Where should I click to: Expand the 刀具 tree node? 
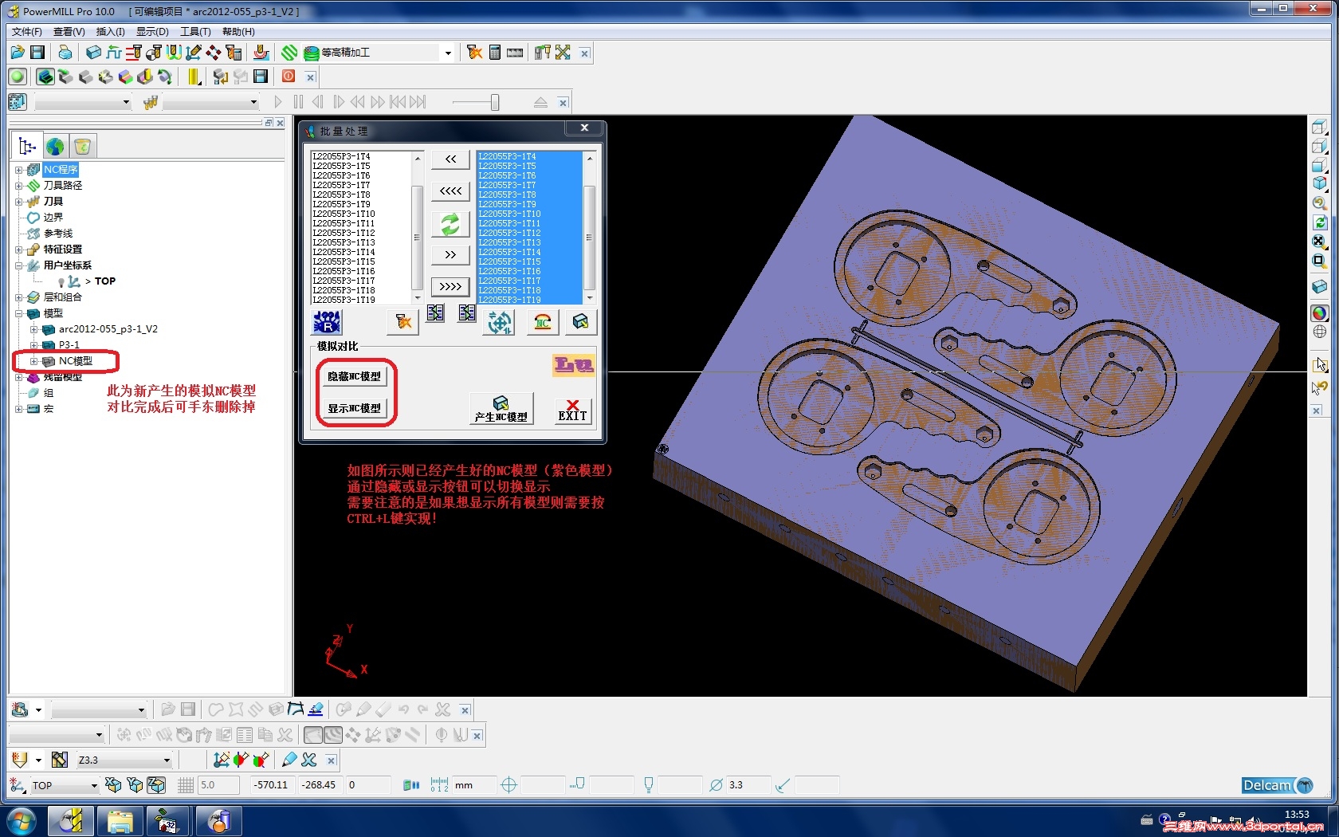coord(18,202)
